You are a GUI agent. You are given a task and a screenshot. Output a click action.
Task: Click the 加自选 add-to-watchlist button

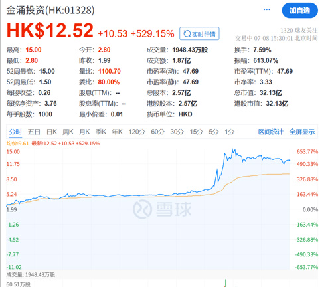point(299,11)
